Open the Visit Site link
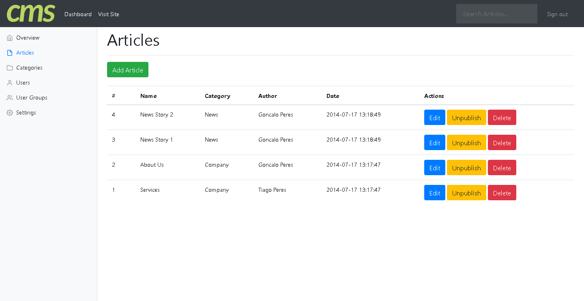The width and height of the screenshot is (584, 301). click(x=109, y=14)
